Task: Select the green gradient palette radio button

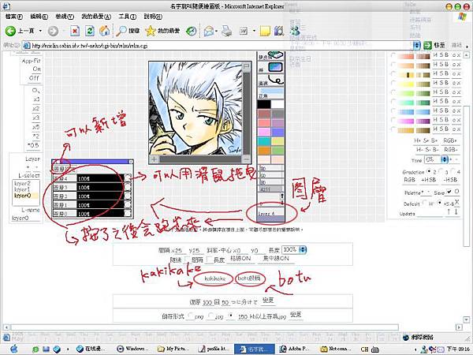Action: point(393,92)
